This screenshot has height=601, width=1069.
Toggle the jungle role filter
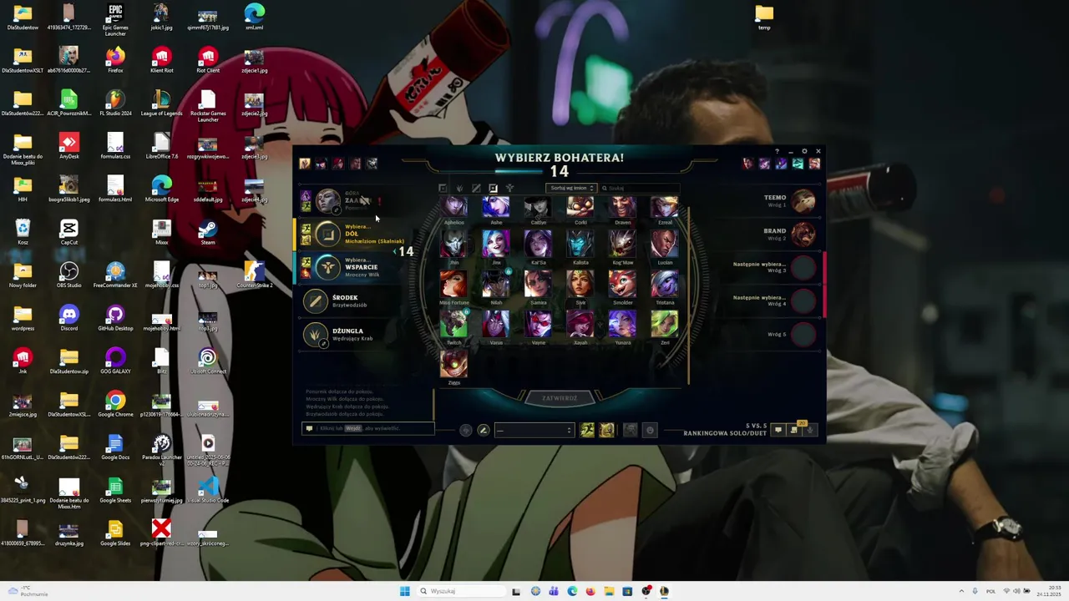[459, 189]
